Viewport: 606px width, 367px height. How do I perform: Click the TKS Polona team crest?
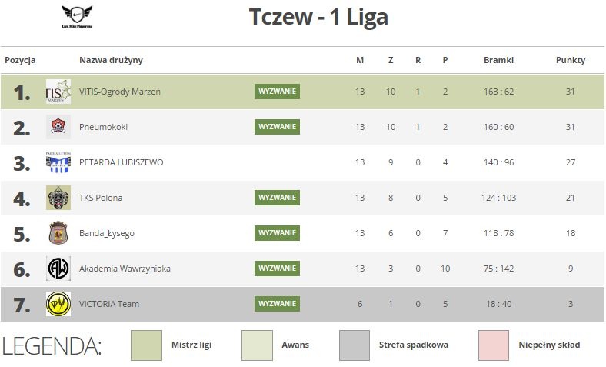pyautogui.click(x=58, y=198)
